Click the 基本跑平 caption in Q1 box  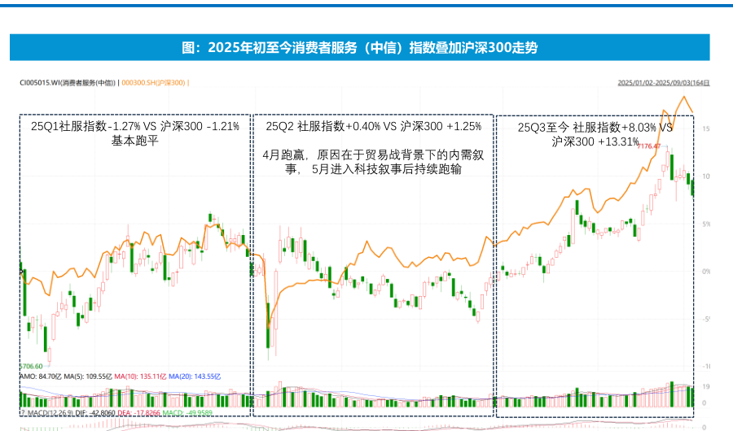(135, 141)
